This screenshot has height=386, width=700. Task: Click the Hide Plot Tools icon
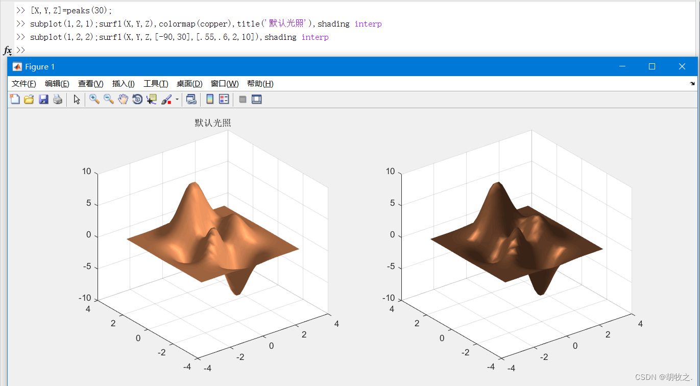[x=243, y=100]
